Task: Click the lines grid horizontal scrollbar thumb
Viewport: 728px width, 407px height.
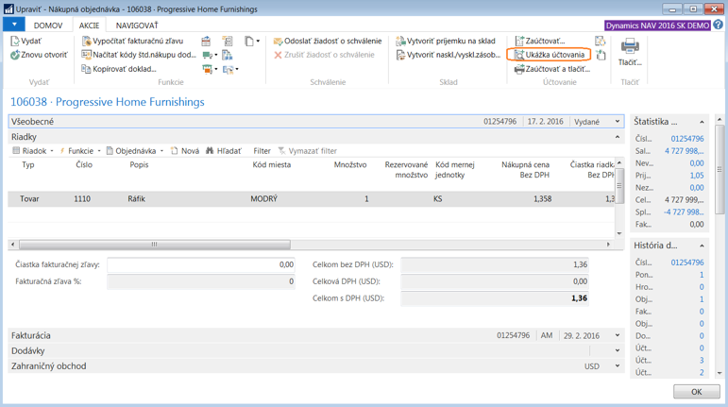Action: 155,245
